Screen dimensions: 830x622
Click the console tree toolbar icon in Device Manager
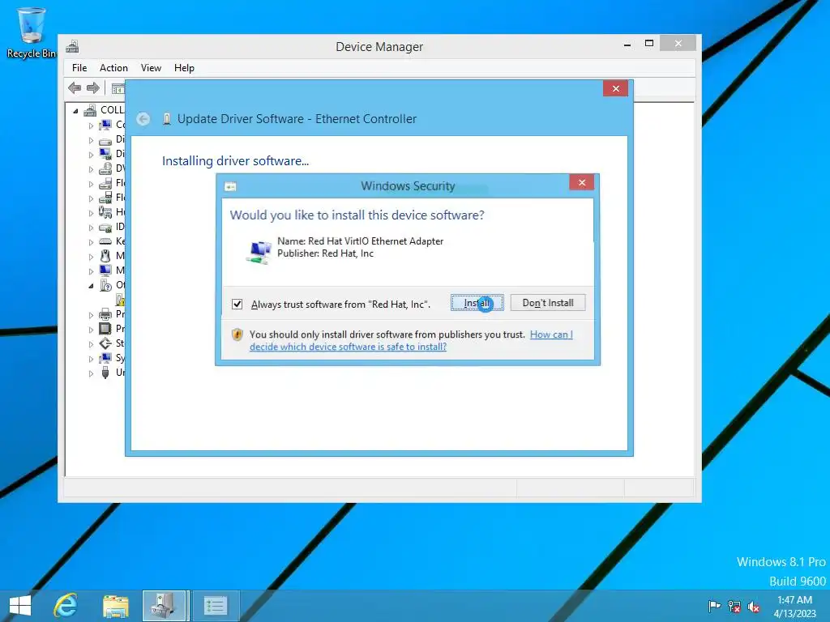(118, 88)
